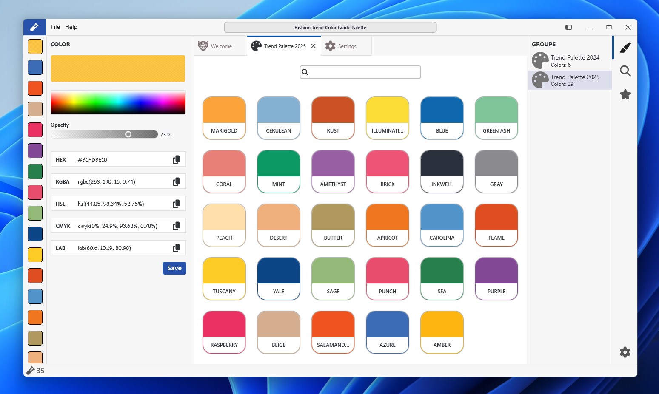
Task: Choose the Beige color card
Action: 279,332
